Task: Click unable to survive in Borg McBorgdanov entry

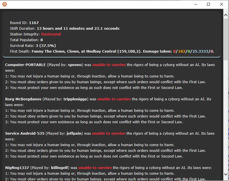Action: click(x=114, y=99)
